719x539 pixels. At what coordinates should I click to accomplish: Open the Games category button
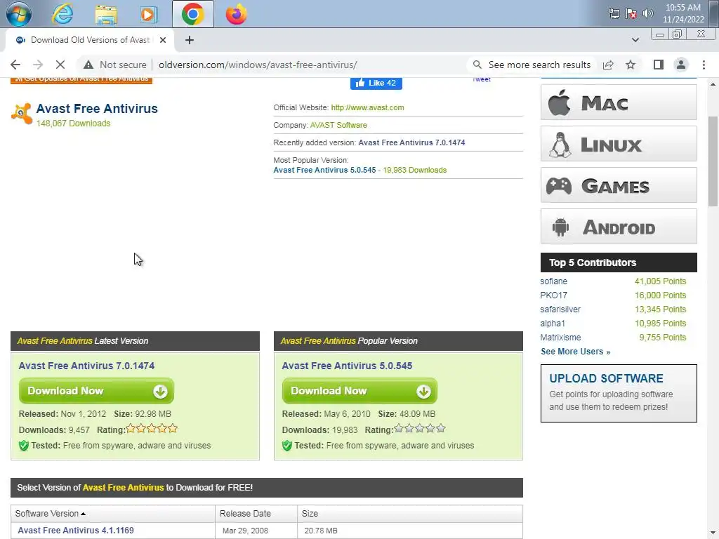coord(619,185)
